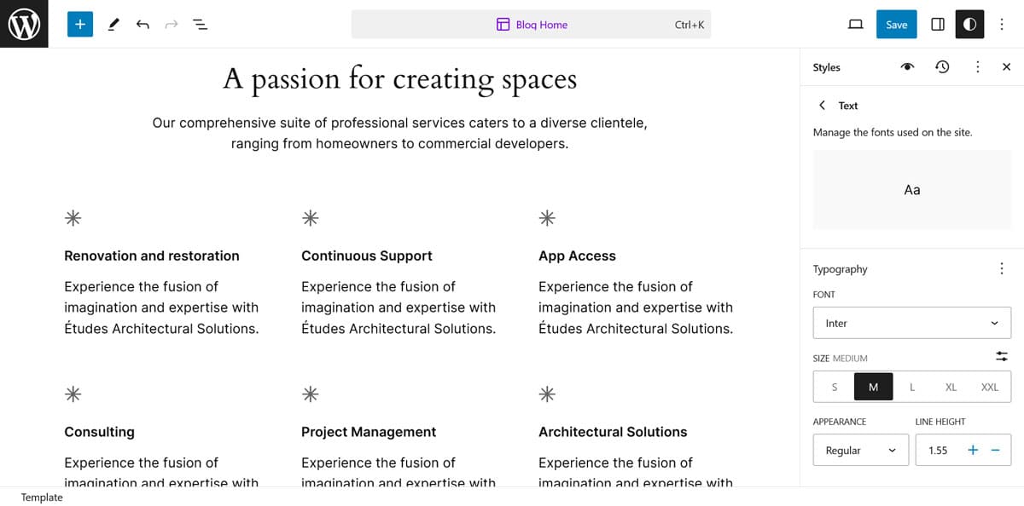
Task: Open the block inserter plus button
Action: pyautogui.click(x=80, y=25)
